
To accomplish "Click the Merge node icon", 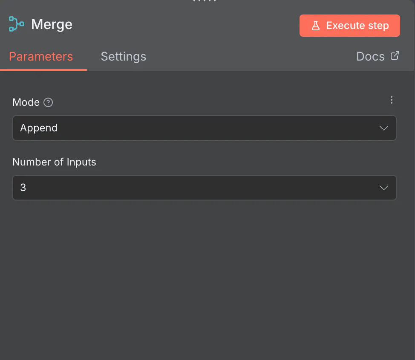I will click(16, 24).
